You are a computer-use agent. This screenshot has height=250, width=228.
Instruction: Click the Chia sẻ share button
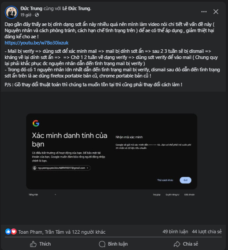coord(186,244)
